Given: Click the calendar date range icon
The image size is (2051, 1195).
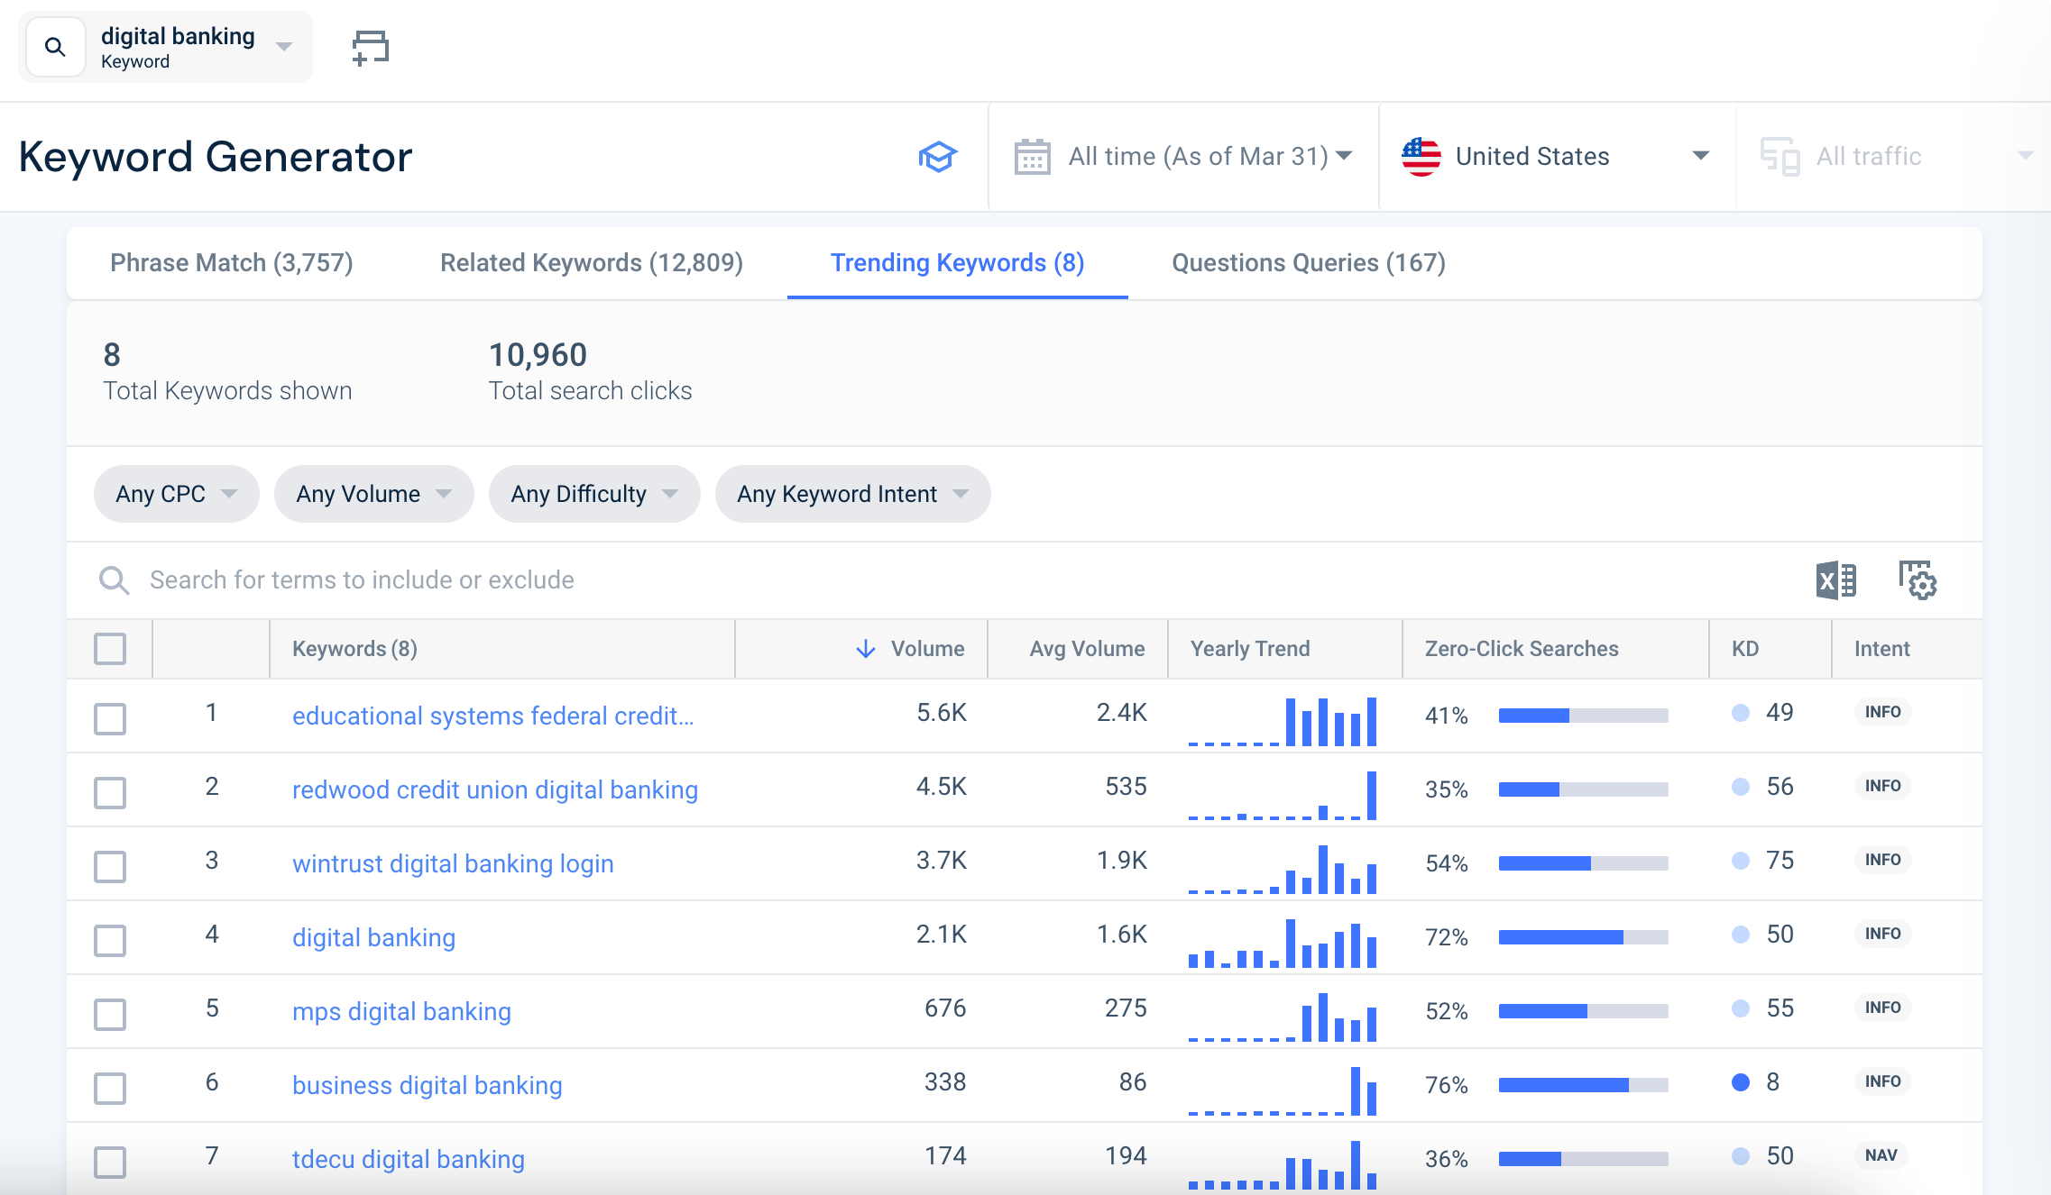Looking at the screenshot, I should [x=1033, y=155].
